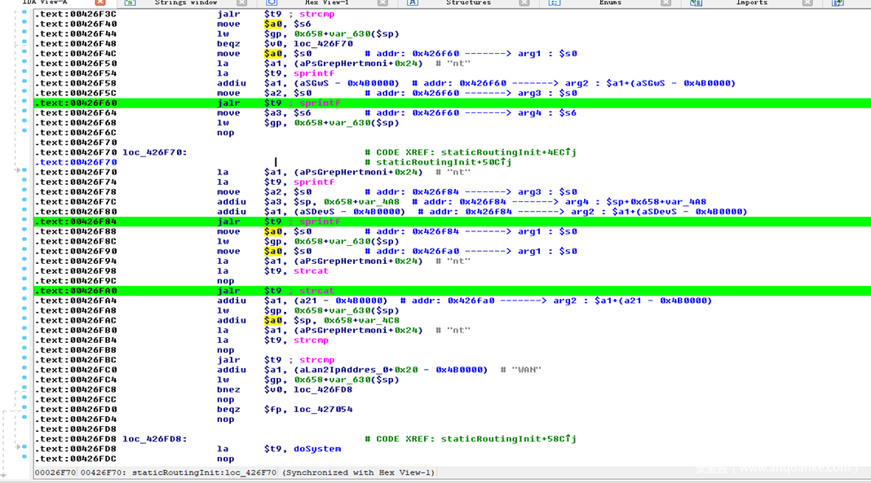Viewport: 871px width, 483px height.
Task: Toggle breakpoint dot at address 00426FBC
Action: 24,358
